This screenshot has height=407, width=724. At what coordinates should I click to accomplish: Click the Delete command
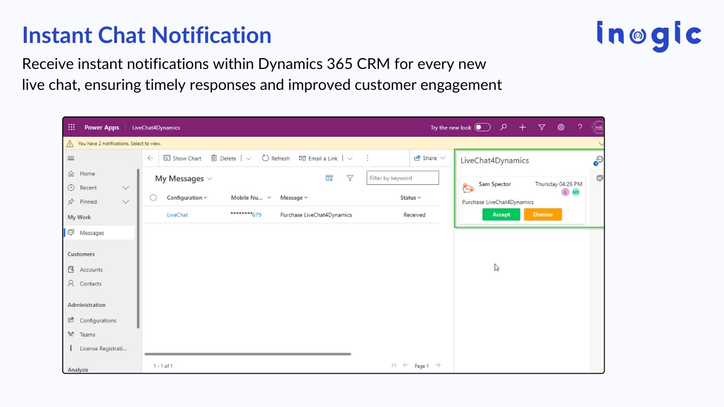coord(223,158)
